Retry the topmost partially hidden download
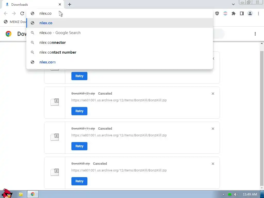This screenshot has height=198, width=264. click(x=79, y=76)
